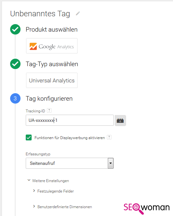This screenshot has height=216, width=173.
Task: Uncheck Funktionen für Displaywerbung aktivieren
Action: point(29,137)
